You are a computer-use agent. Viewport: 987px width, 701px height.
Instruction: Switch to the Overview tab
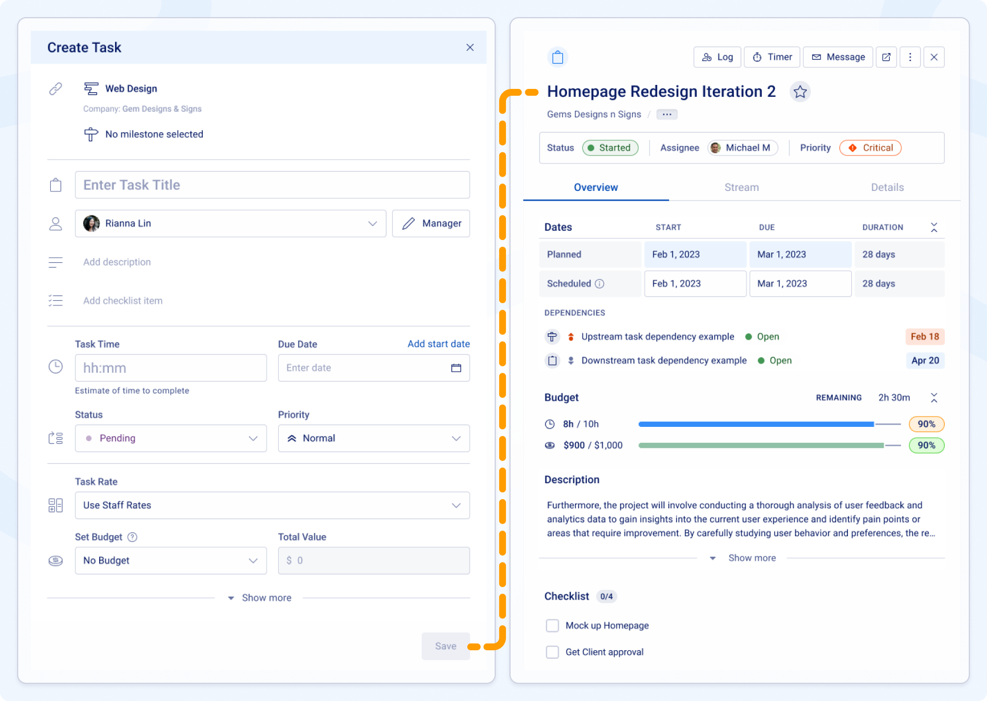point(596,188)
